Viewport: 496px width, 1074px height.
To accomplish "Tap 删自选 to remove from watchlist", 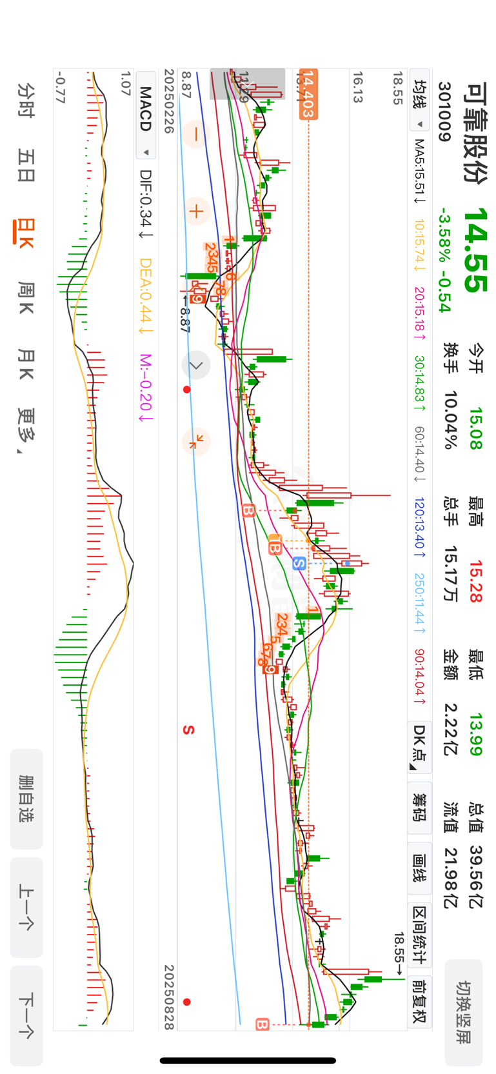I will click(26, 799).
